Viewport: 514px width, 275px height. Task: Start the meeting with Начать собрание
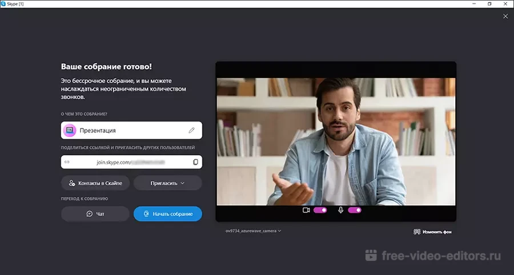click(167, 214)
